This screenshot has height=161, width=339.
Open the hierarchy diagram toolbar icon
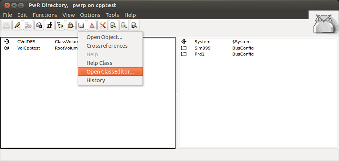coord(50,26)
